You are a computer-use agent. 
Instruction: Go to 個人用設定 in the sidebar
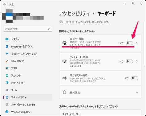click(x=27, y=61)
